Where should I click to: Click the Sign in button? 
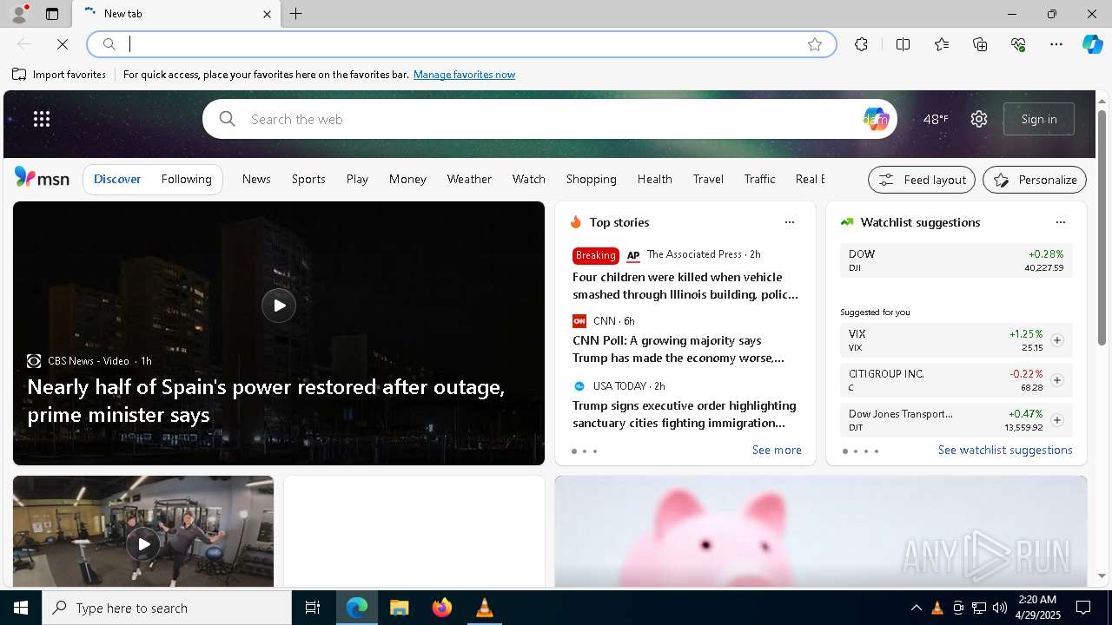pos(1039,119)
